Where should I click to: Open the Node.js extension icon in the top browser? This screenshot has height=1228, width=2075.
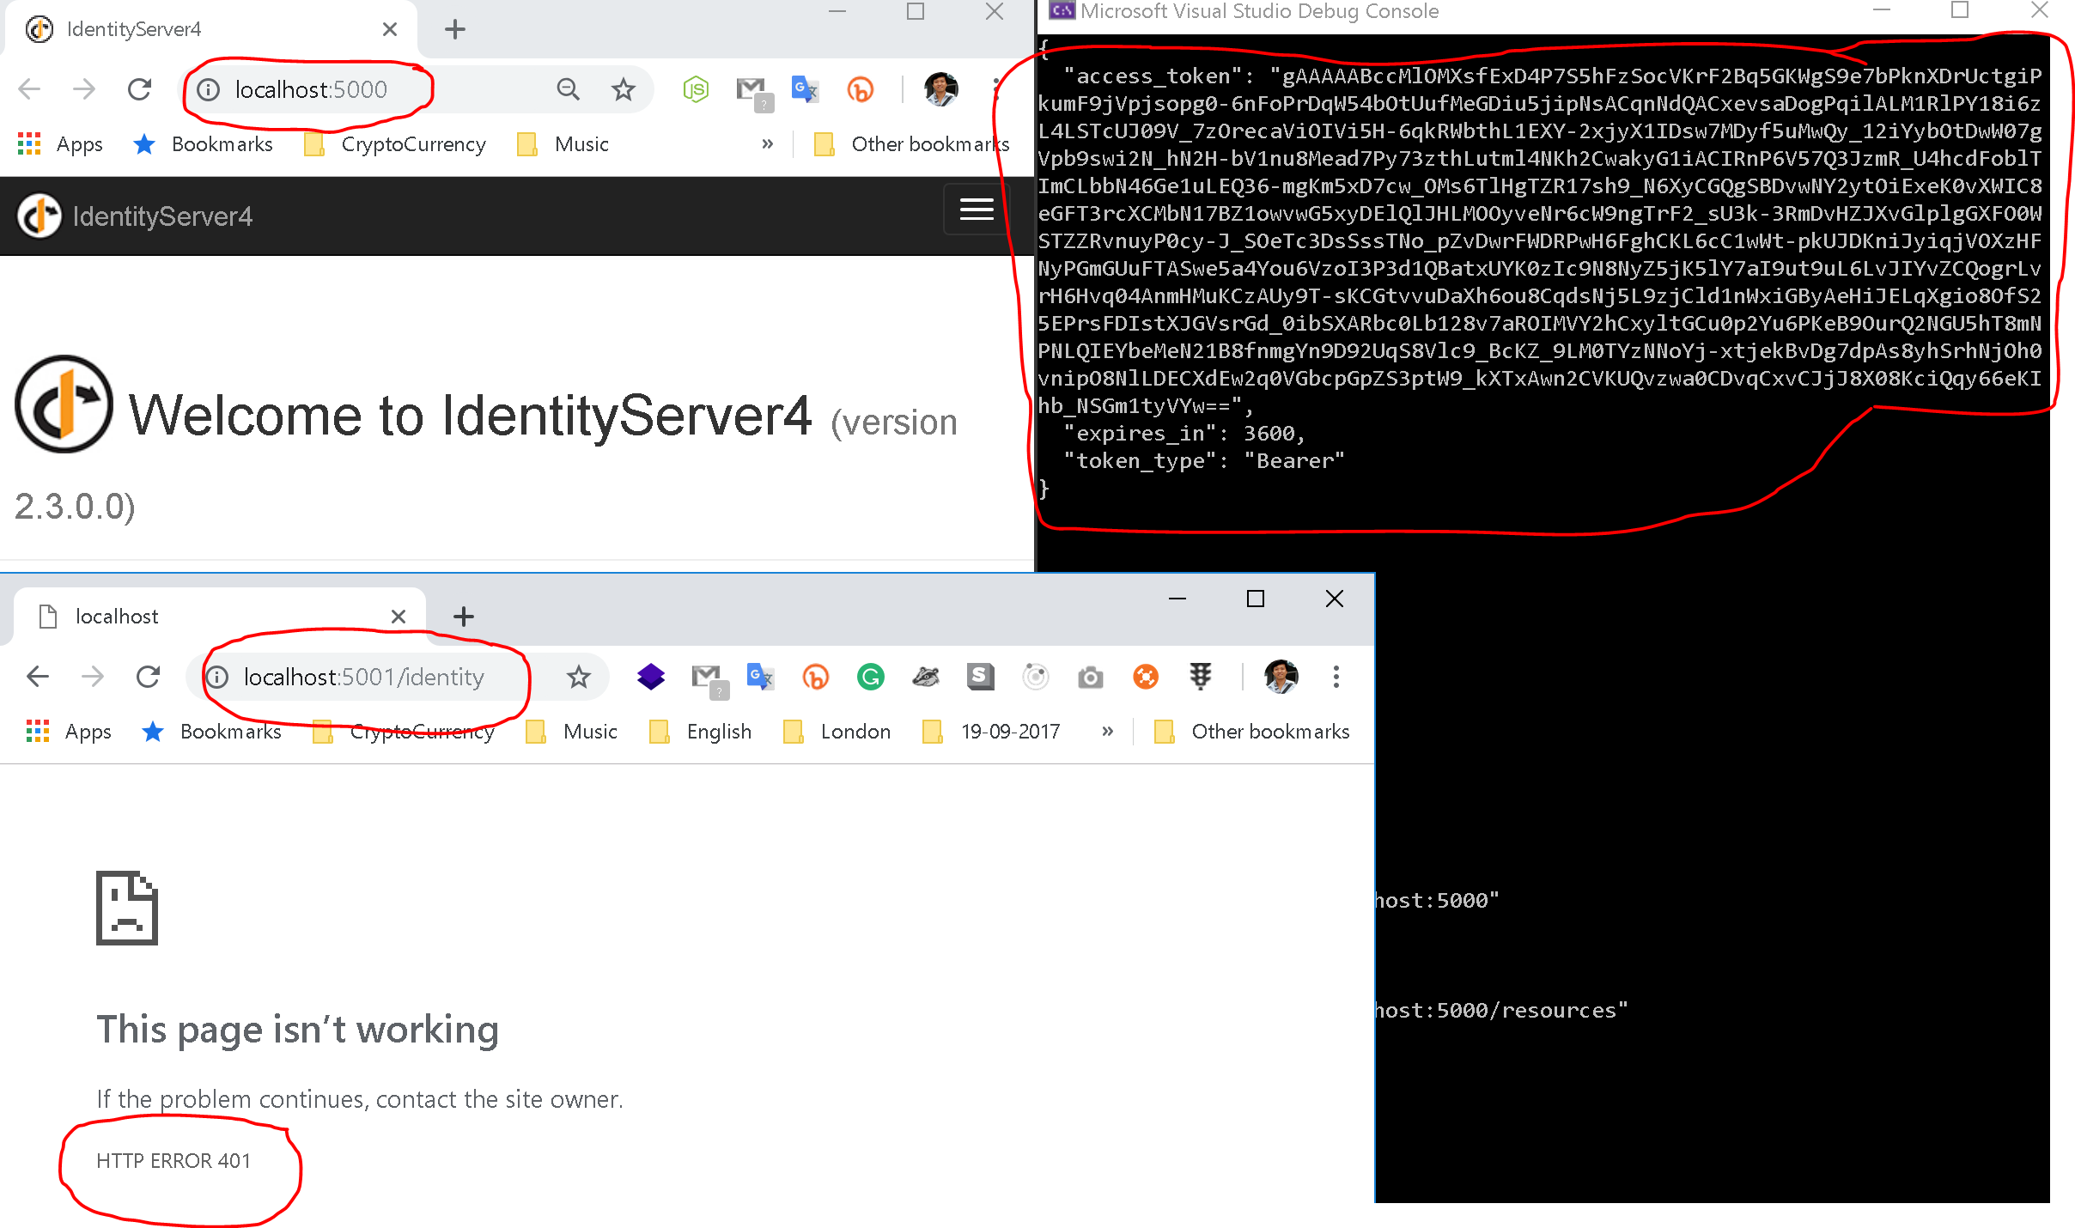pos(696,89)
